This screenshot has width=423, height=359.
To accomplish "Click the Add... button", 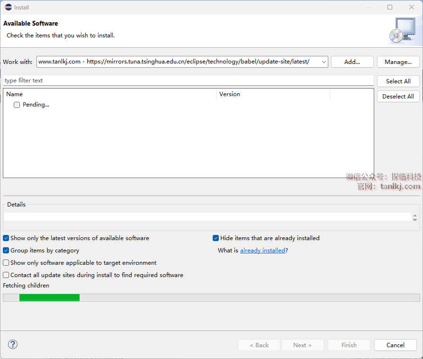I will tap(352, 62).
